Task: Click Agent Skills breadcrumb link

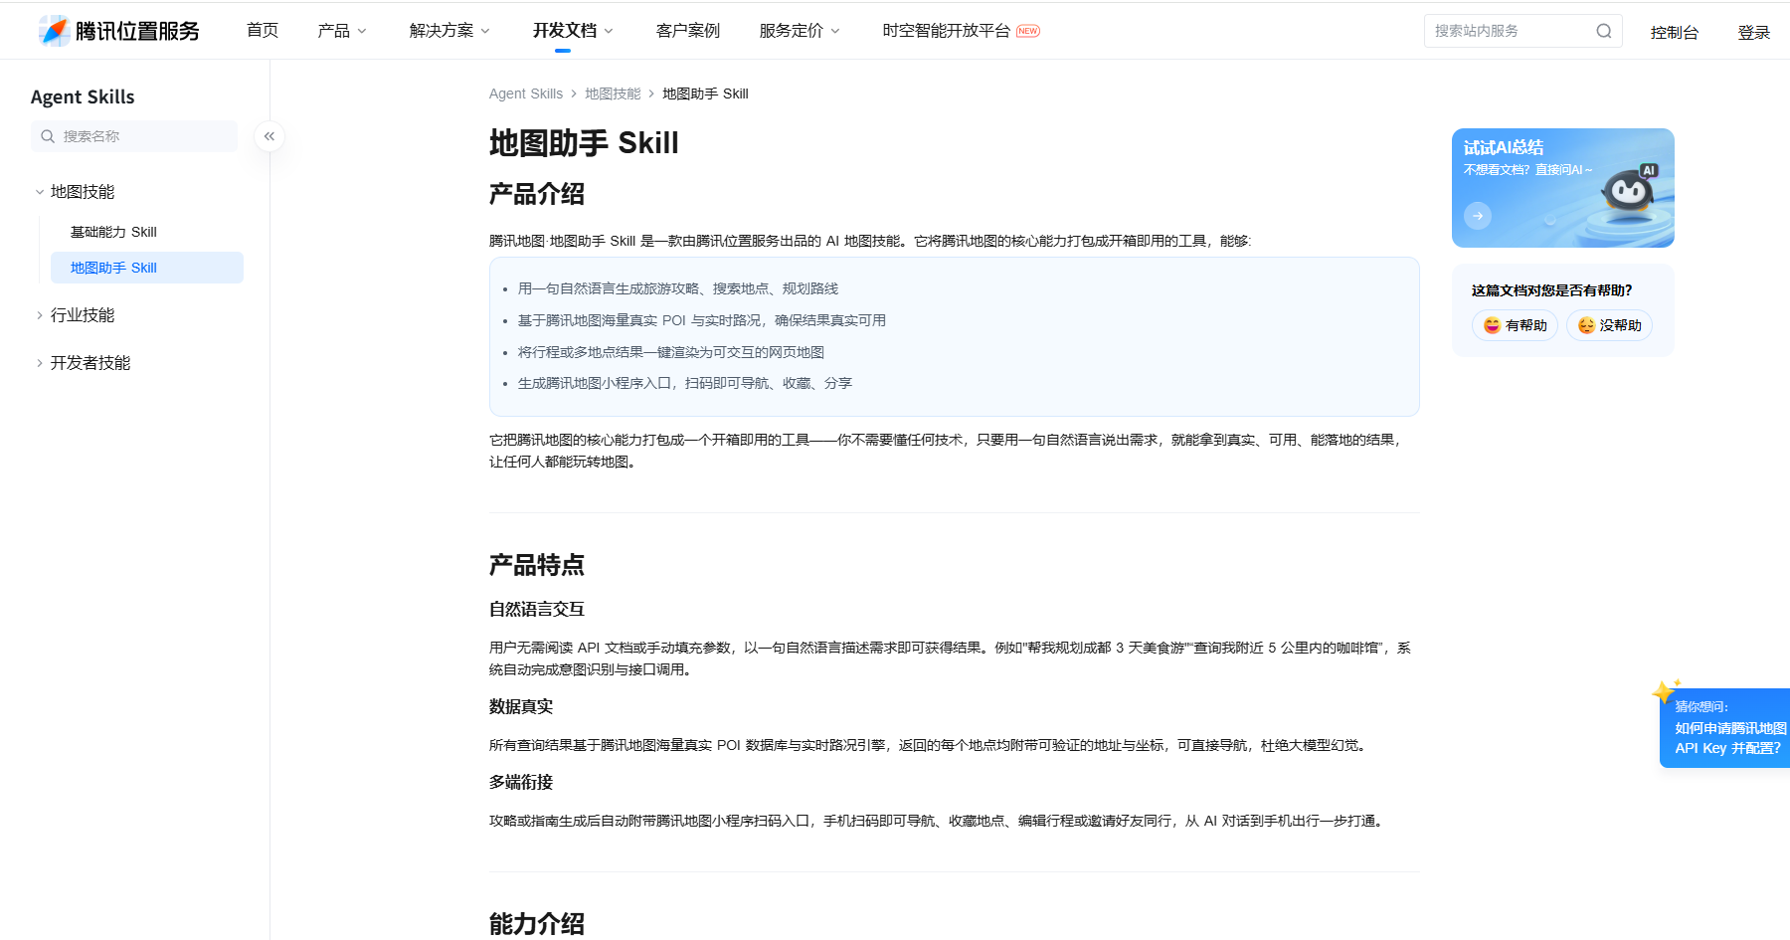Action: pos(526,94)
